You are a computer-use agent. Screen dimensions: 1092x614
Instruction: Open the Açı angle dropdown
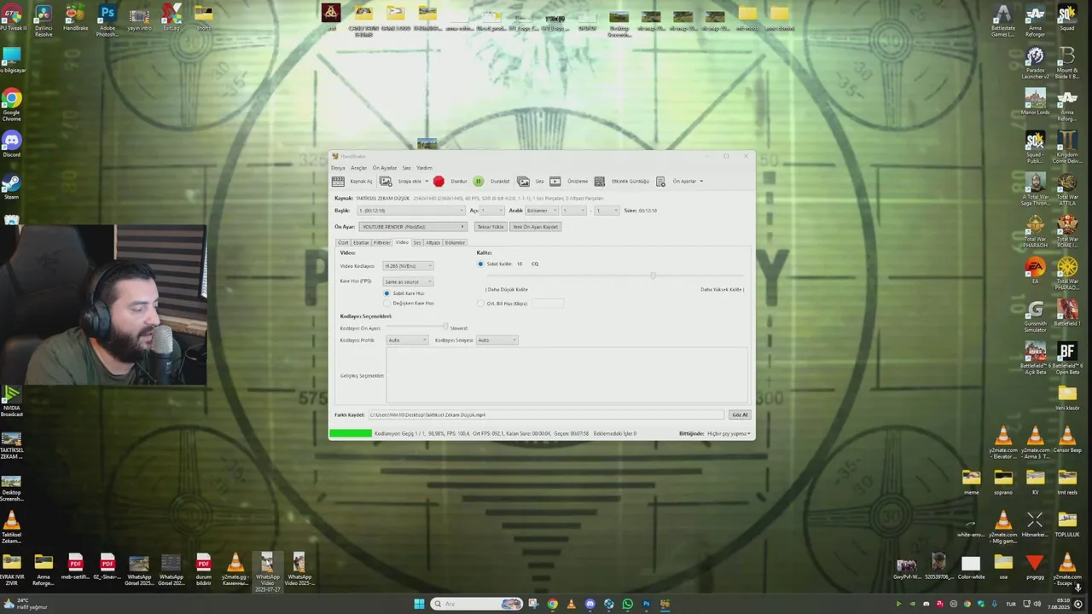coord(492,211)
